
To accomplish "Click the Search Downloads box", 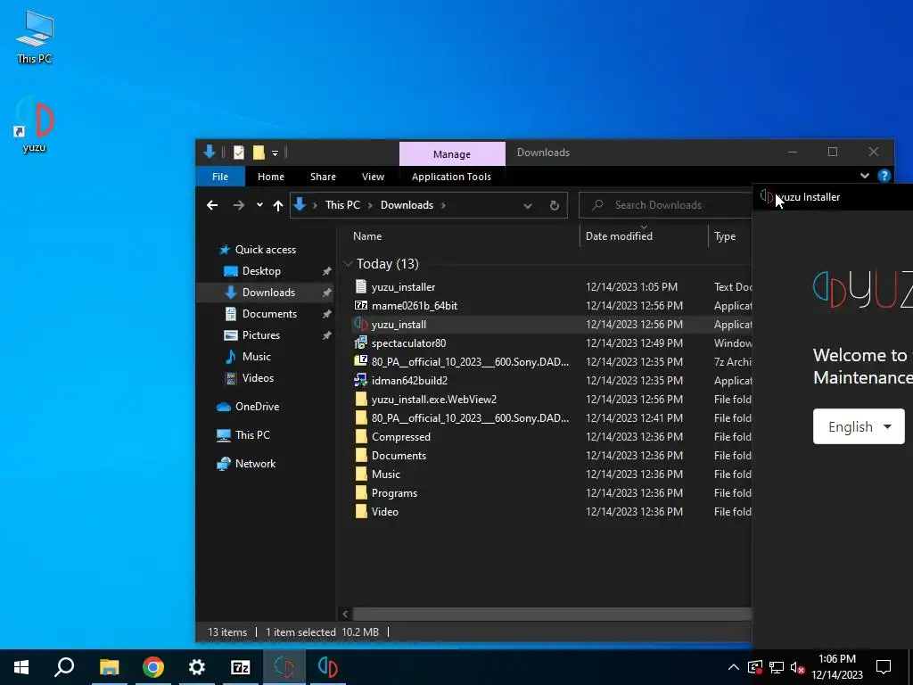I will click(x=666, y=205).
